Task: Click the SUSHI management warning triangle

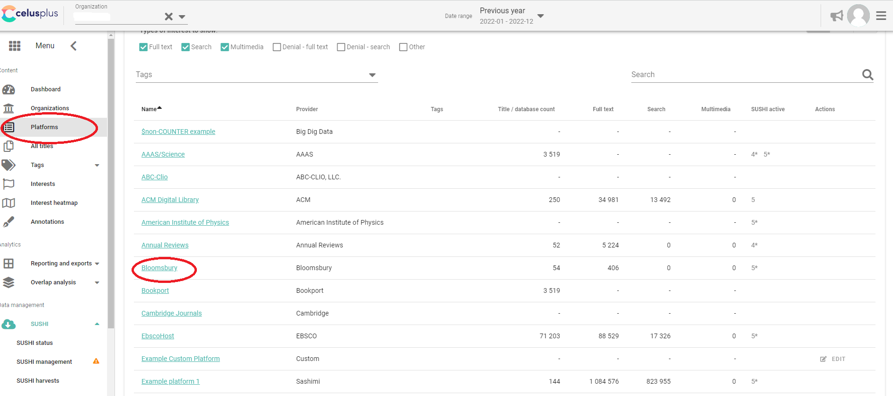Action: [x=96, y=361]
